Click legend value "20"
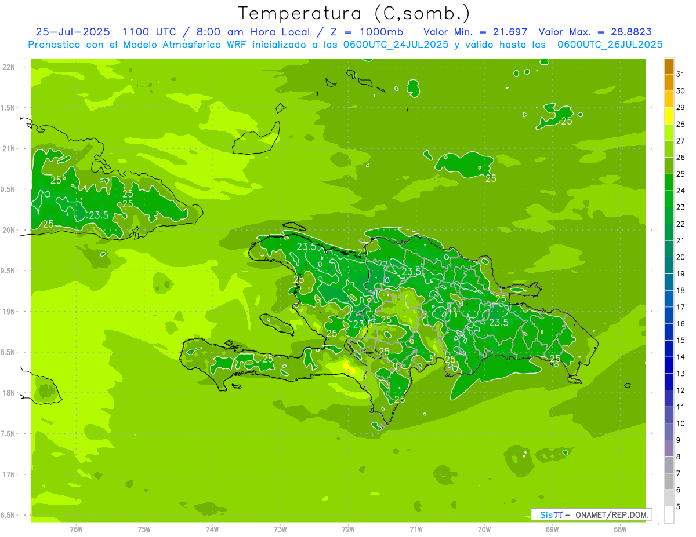This screenshot has width=696, height=537. pos(681,257)
